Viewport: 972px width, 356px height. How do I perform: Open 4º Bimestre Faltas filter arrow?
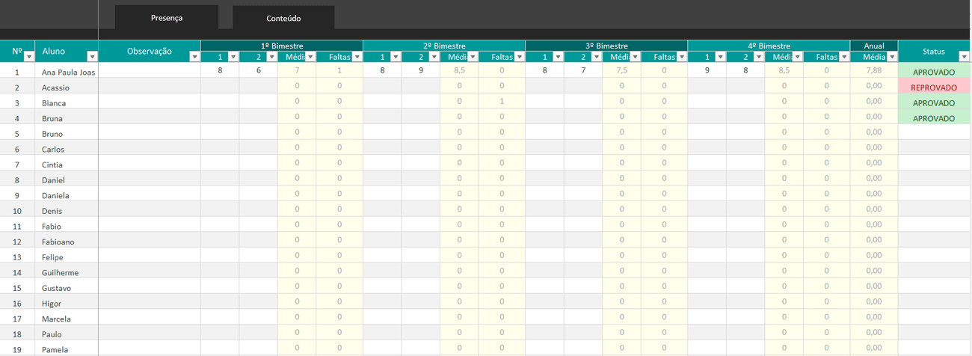(x=843, y=57)
